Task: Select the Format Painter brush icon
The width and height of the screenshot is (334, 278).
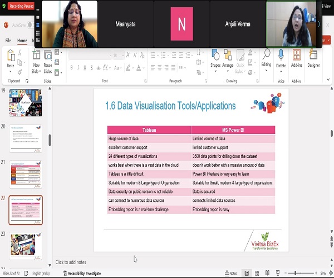Action: point(19,72)
